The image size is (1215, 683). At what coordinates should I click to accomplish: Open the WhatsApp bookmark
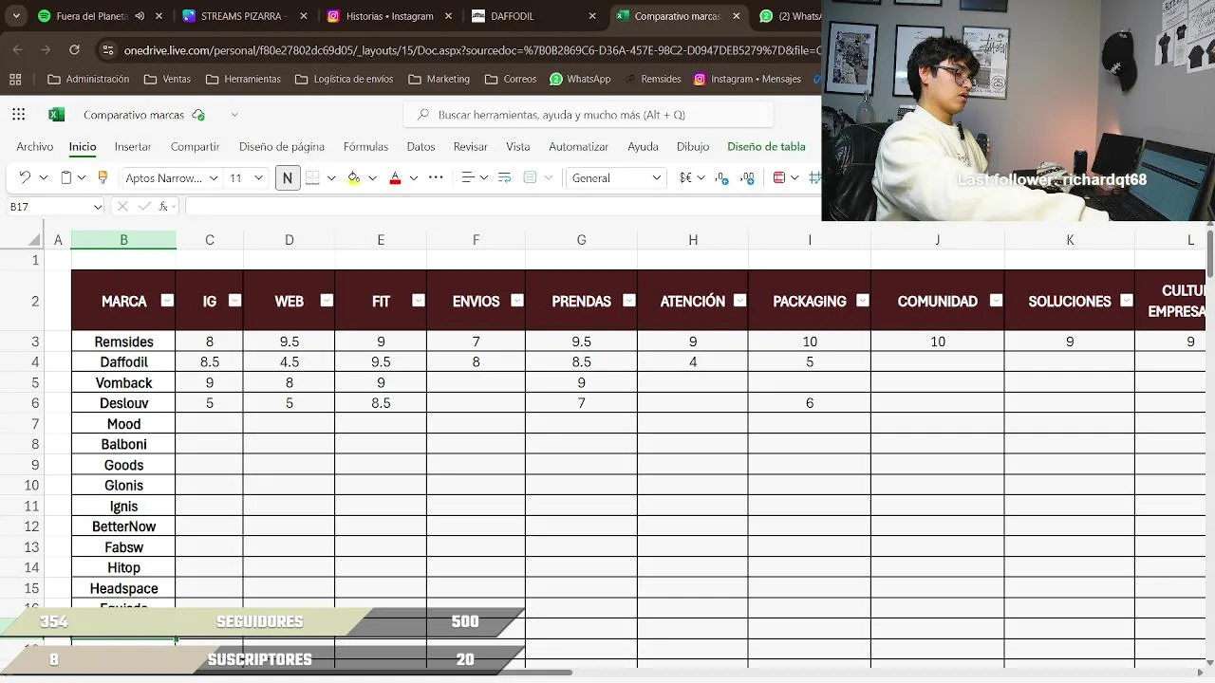(x=580, y=79)
